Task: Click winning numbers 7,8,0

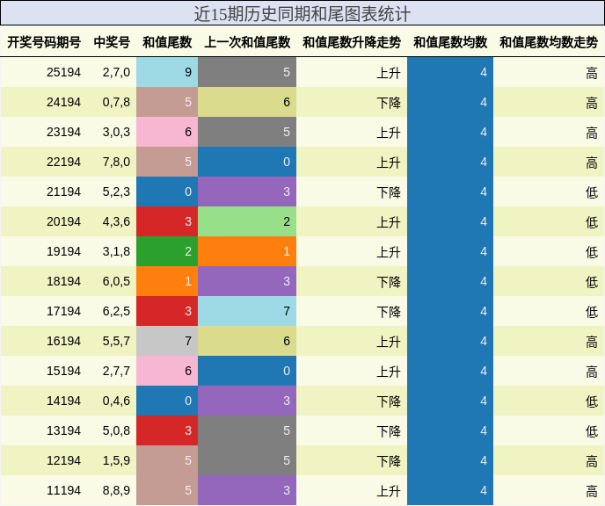Action: 116,162
